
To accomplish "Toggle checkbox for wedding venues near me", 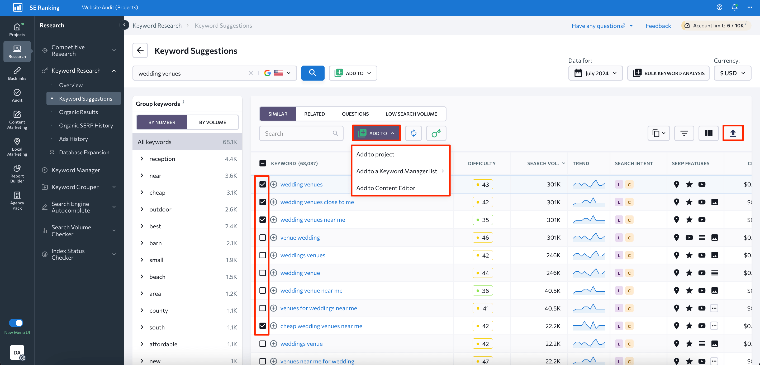I will coord(262,219).
